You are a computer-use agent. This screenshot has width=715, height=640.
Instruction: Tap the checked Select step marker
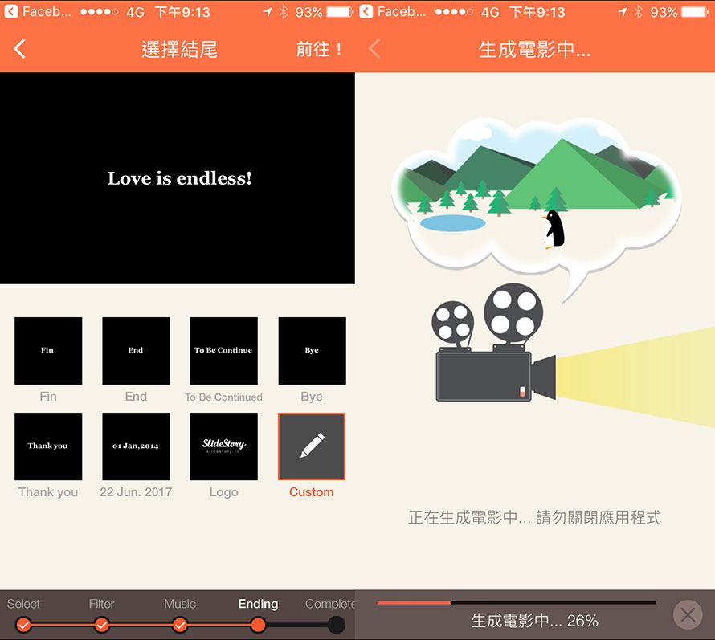[24, 625]
